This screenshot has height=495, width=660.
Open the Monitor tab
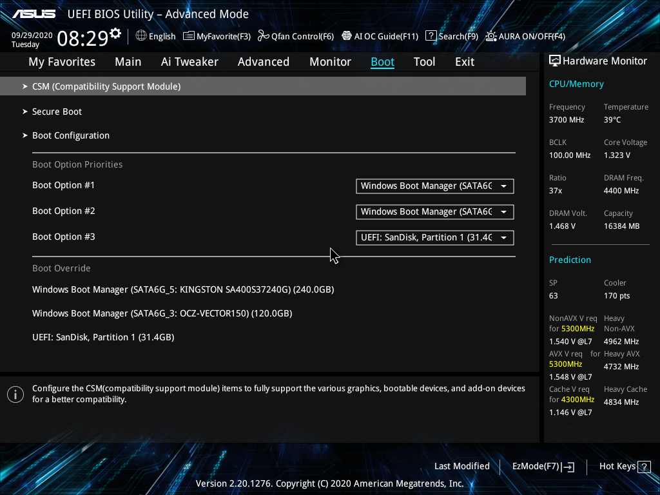click(331, 62)
